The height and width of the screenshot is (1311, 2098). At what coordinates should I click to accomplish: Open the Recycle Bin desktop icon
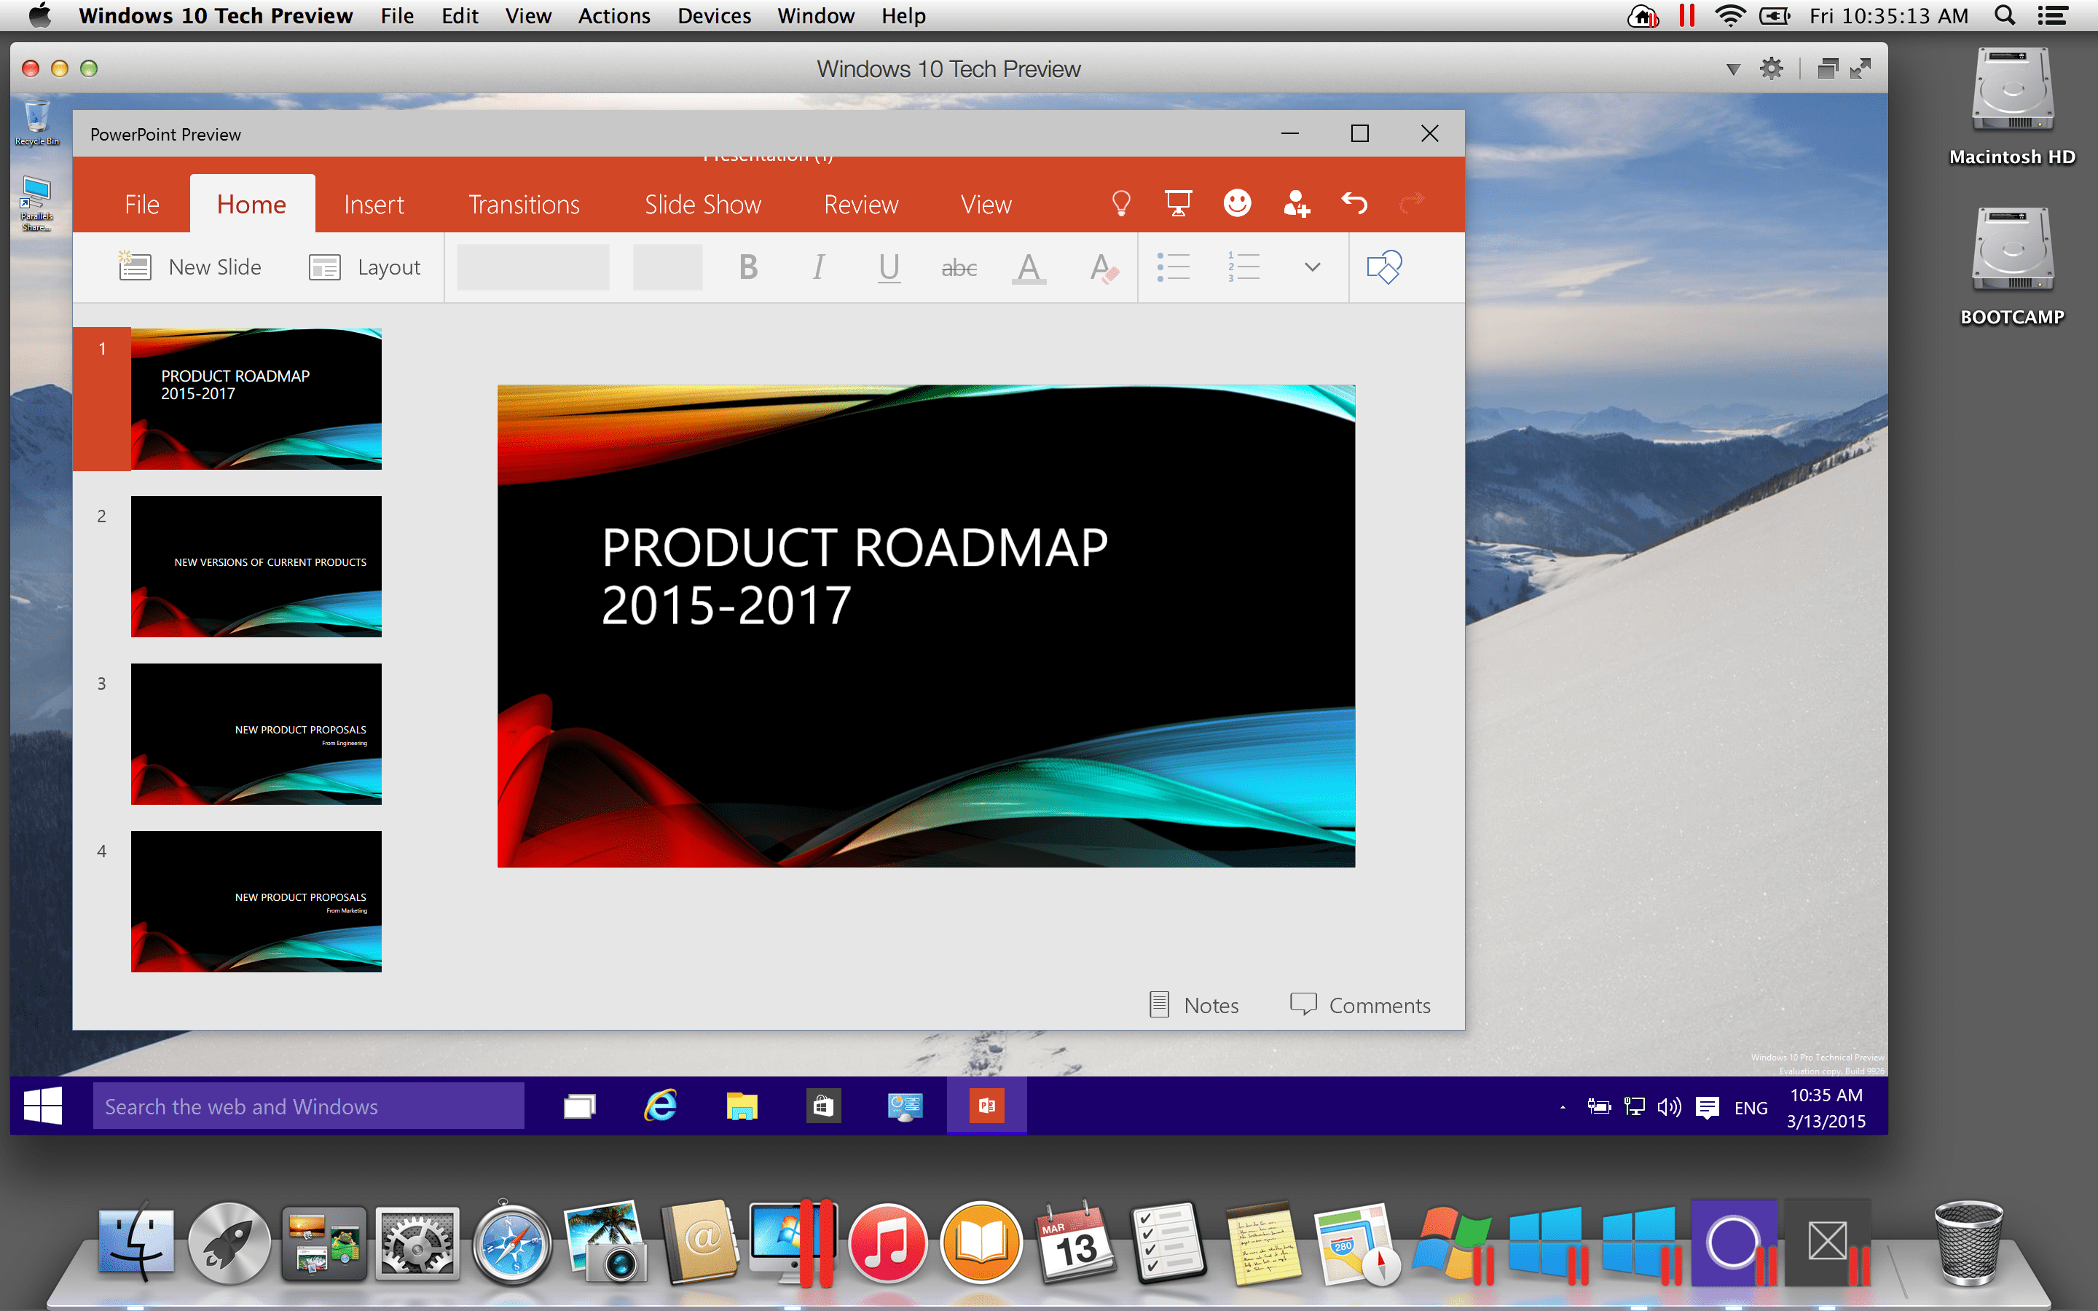[36, 122]
